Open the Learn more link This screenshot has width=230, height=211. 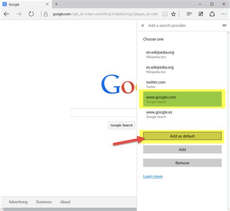tap(153, 177)
